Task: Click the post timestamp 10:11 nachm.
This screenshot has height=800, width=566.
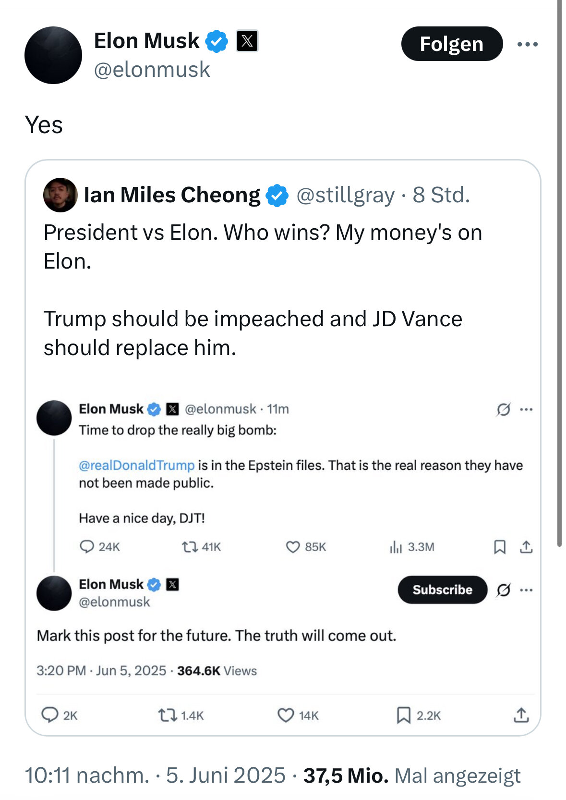Action: pyautogui.click(x=87, y=775)
